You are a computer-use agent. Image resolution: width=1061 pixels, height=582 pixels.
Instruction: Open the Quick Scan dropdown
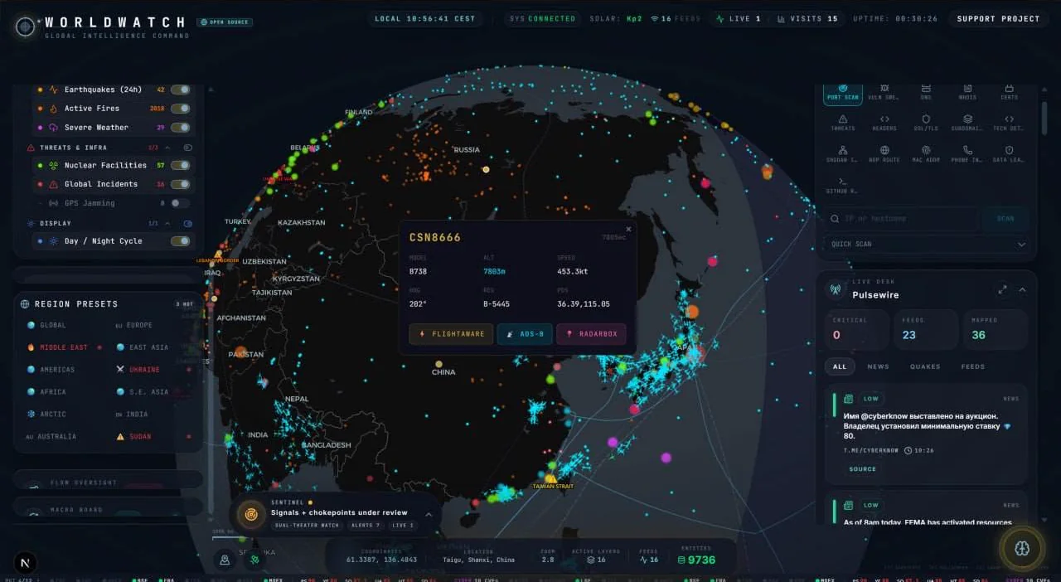[x=928, y=245]
